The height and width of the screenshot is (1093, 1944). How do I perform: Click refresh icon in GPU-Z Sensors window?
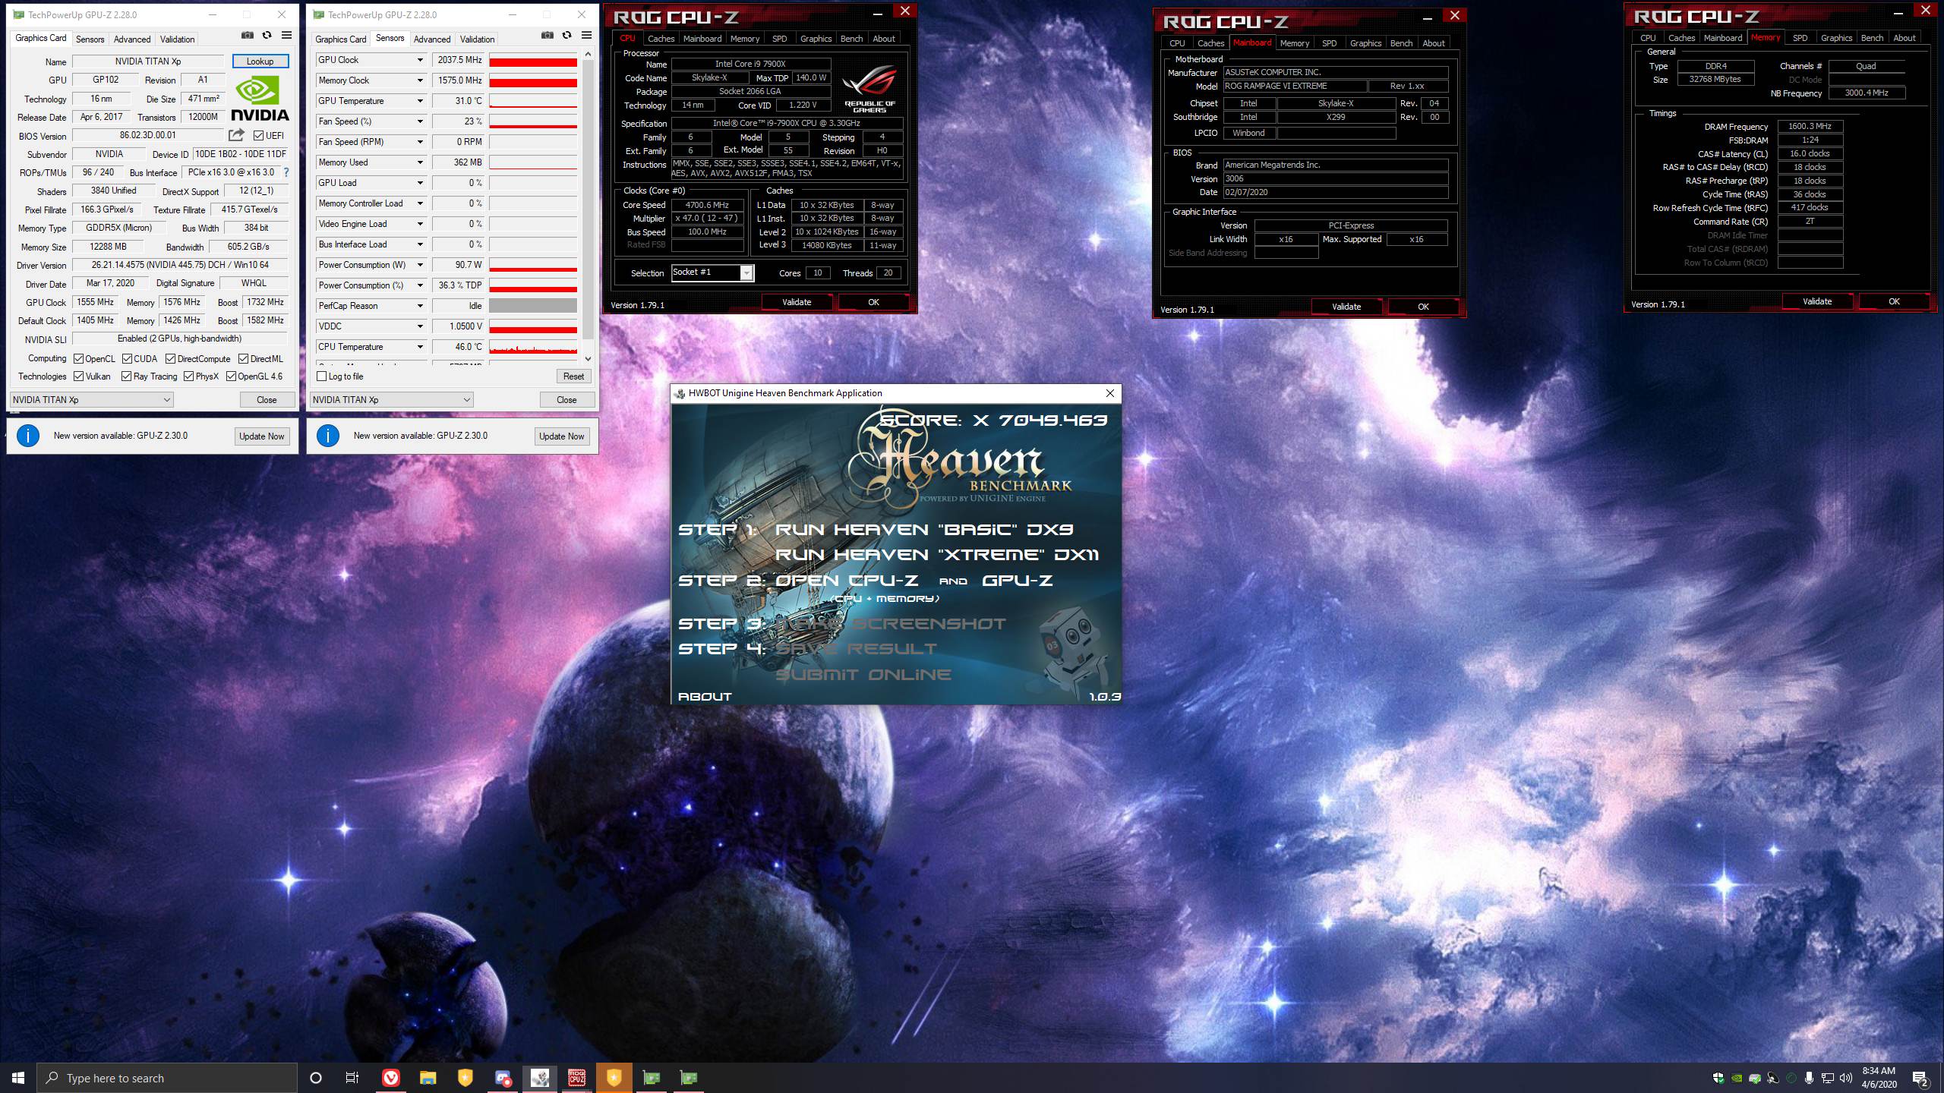[566, 35]
